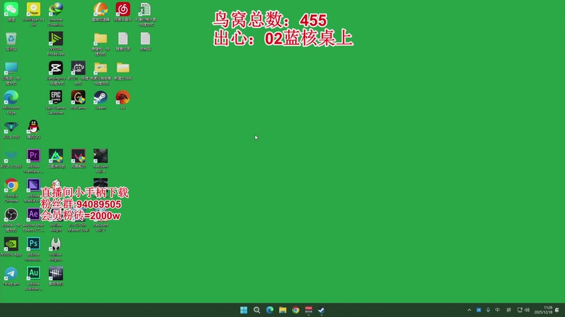Show hidden system tray icons
The image size is (565, 317).
469,310
